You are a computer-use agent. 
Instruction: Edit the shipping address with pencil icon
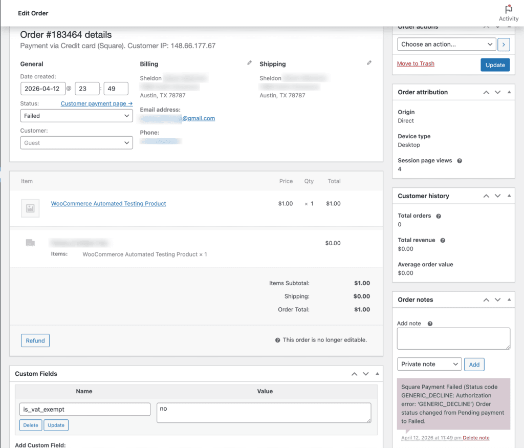pos(369,62)
